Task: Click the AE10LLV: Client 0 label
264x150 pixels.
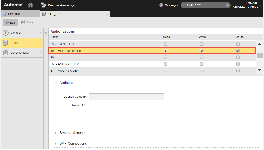Action: click(x=245, y=7)
